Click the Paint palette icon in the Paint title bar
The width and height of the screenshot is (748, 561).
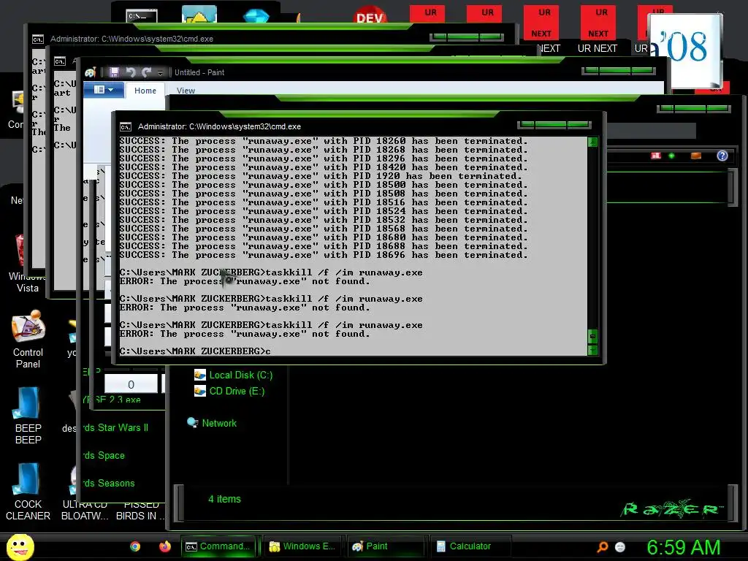point(91,72)
